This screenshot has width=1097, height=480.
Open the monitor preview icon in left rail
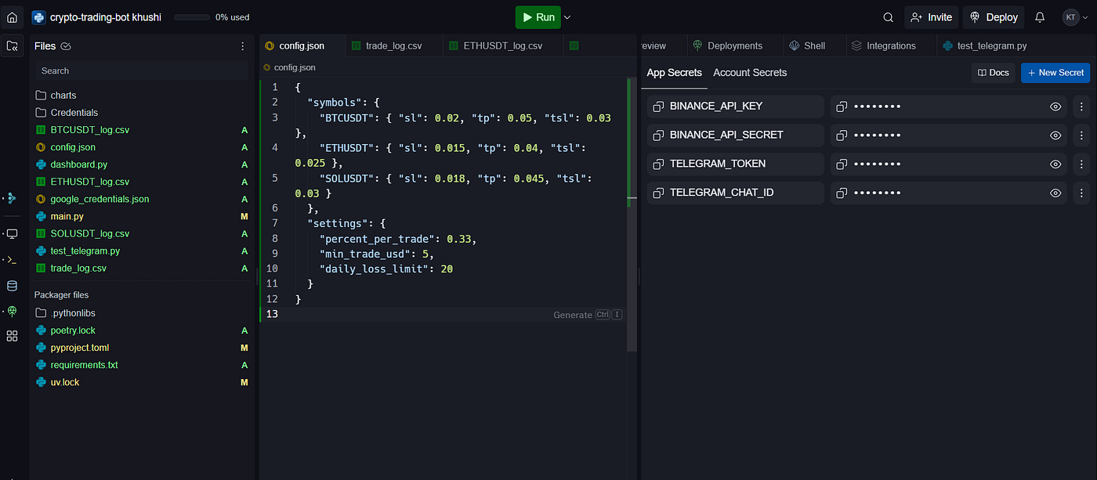(12, 233)
